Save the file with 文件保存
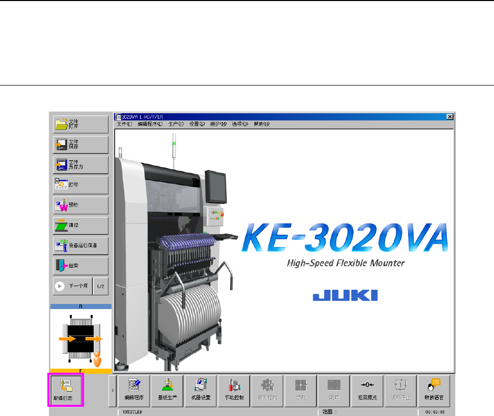The height and width of the screenshot is (416, 494). click(x=80, y=145)
